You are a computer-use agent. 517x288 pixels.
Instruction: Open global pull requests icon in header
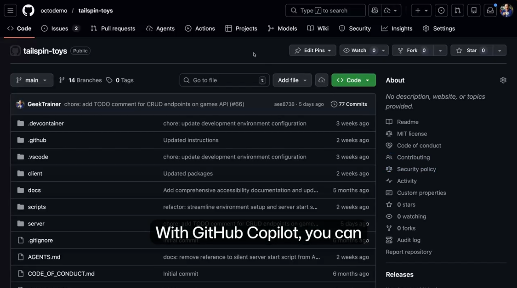coord(457,11)
